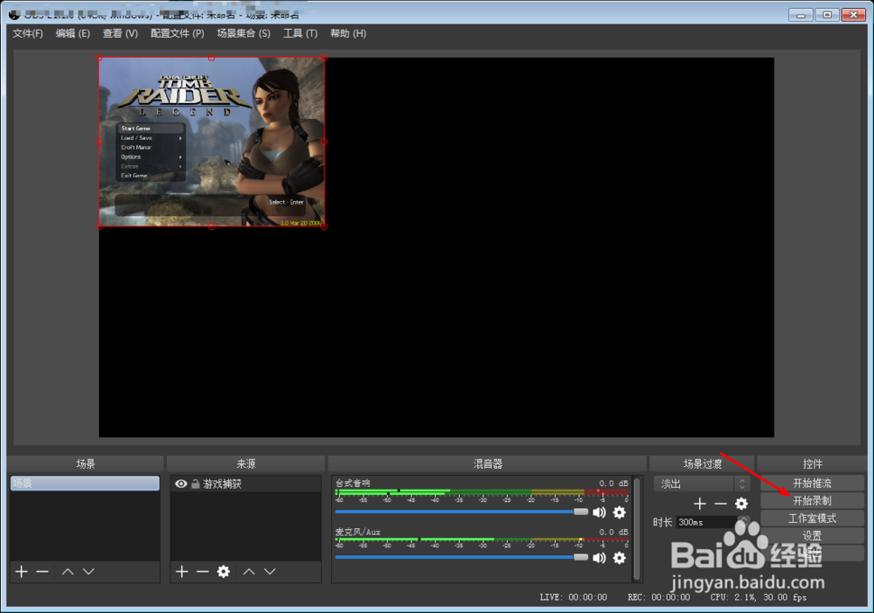The width and height of the screenshot is (874, 613).
Task: Select the 场景 item in scenes list
Action: [x=85, y=484]
